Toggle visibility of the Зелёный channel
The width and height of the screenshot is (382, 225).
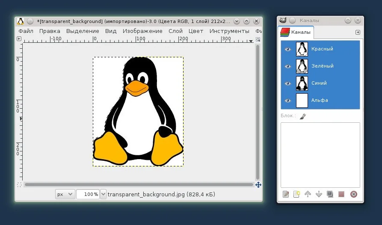288,66
